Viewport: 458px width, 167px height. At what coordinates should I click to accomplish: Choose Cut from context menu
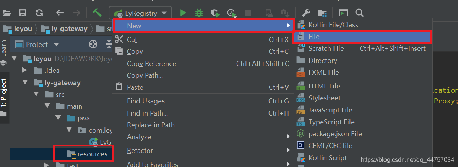click(203, 40)
